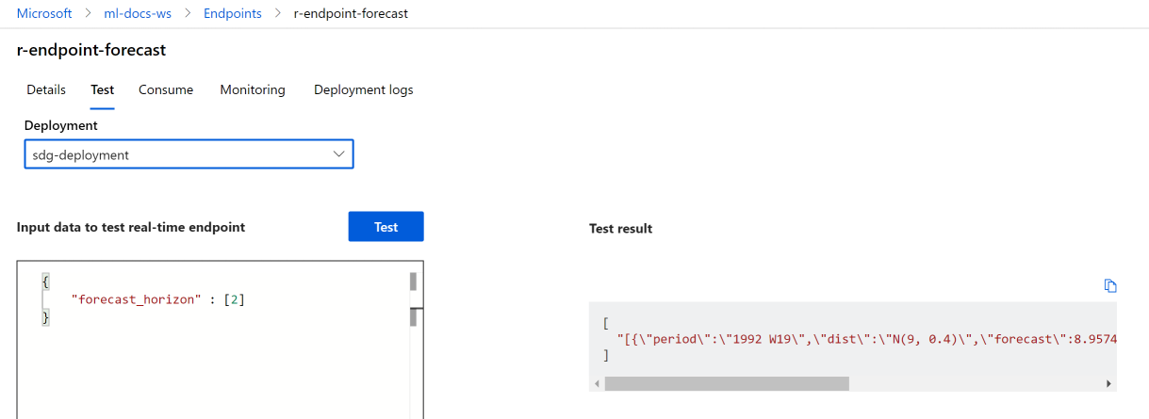Screen dimensions: 1149x419
Task: Click the input editor vertical scrollbar
Action: pyautogui.click(x=413, y=282)
